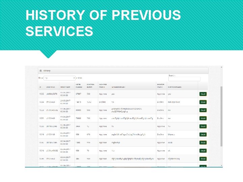Sort by the Sanction Budget column header
Viewport: 243px width, 182px height.
(90, 86)
